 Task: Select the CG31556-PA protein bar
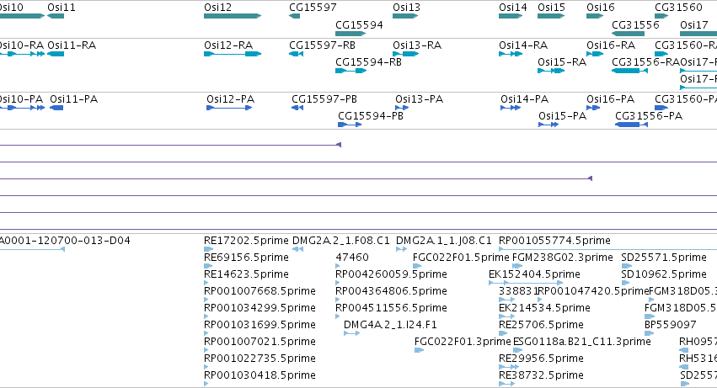[631, 125]
